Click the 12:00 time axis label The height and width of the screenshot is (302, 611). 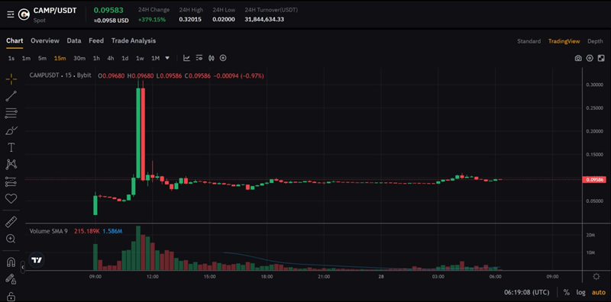point(152,277)
